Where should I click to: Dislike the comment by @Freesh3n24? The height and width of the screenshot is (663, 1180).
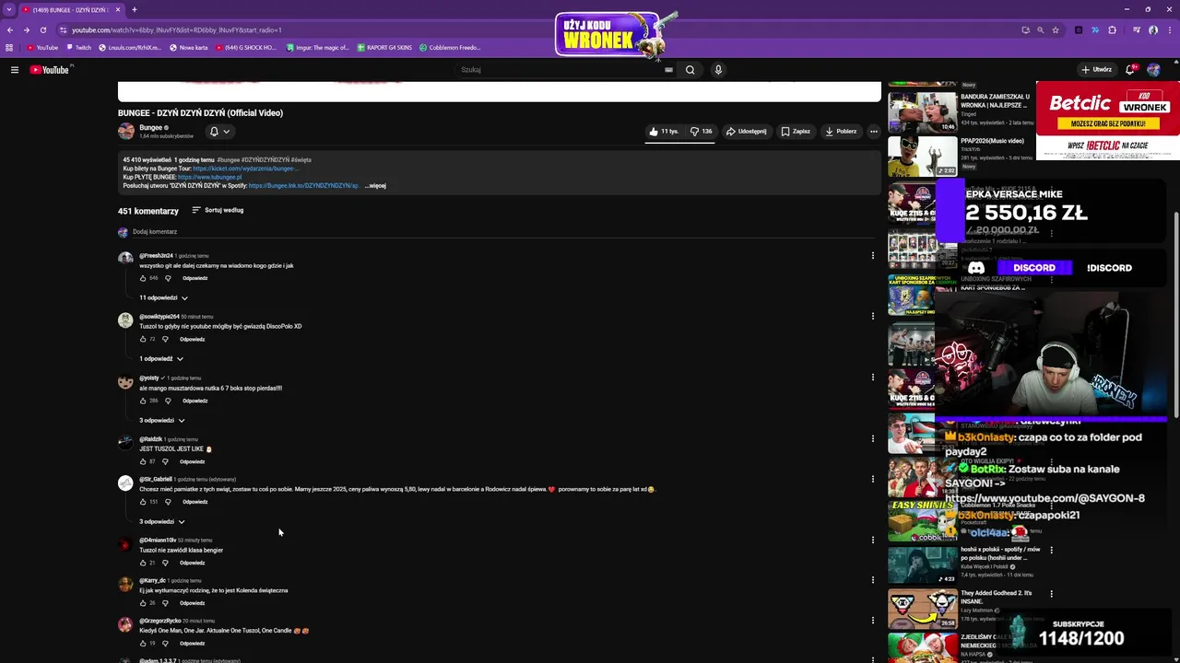[168, 278]
